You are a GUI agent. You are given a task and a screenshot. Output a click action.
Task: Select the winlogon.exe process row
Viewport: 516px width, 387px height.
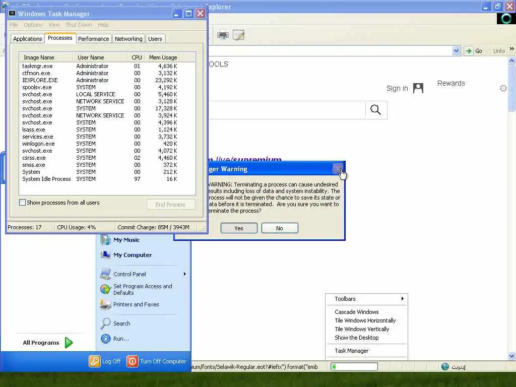[99, 144]
